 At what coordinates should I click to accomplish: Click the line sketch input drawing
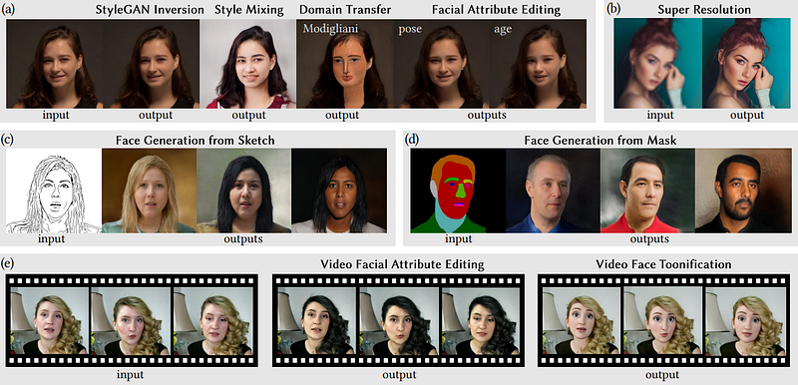pos(54,191)
